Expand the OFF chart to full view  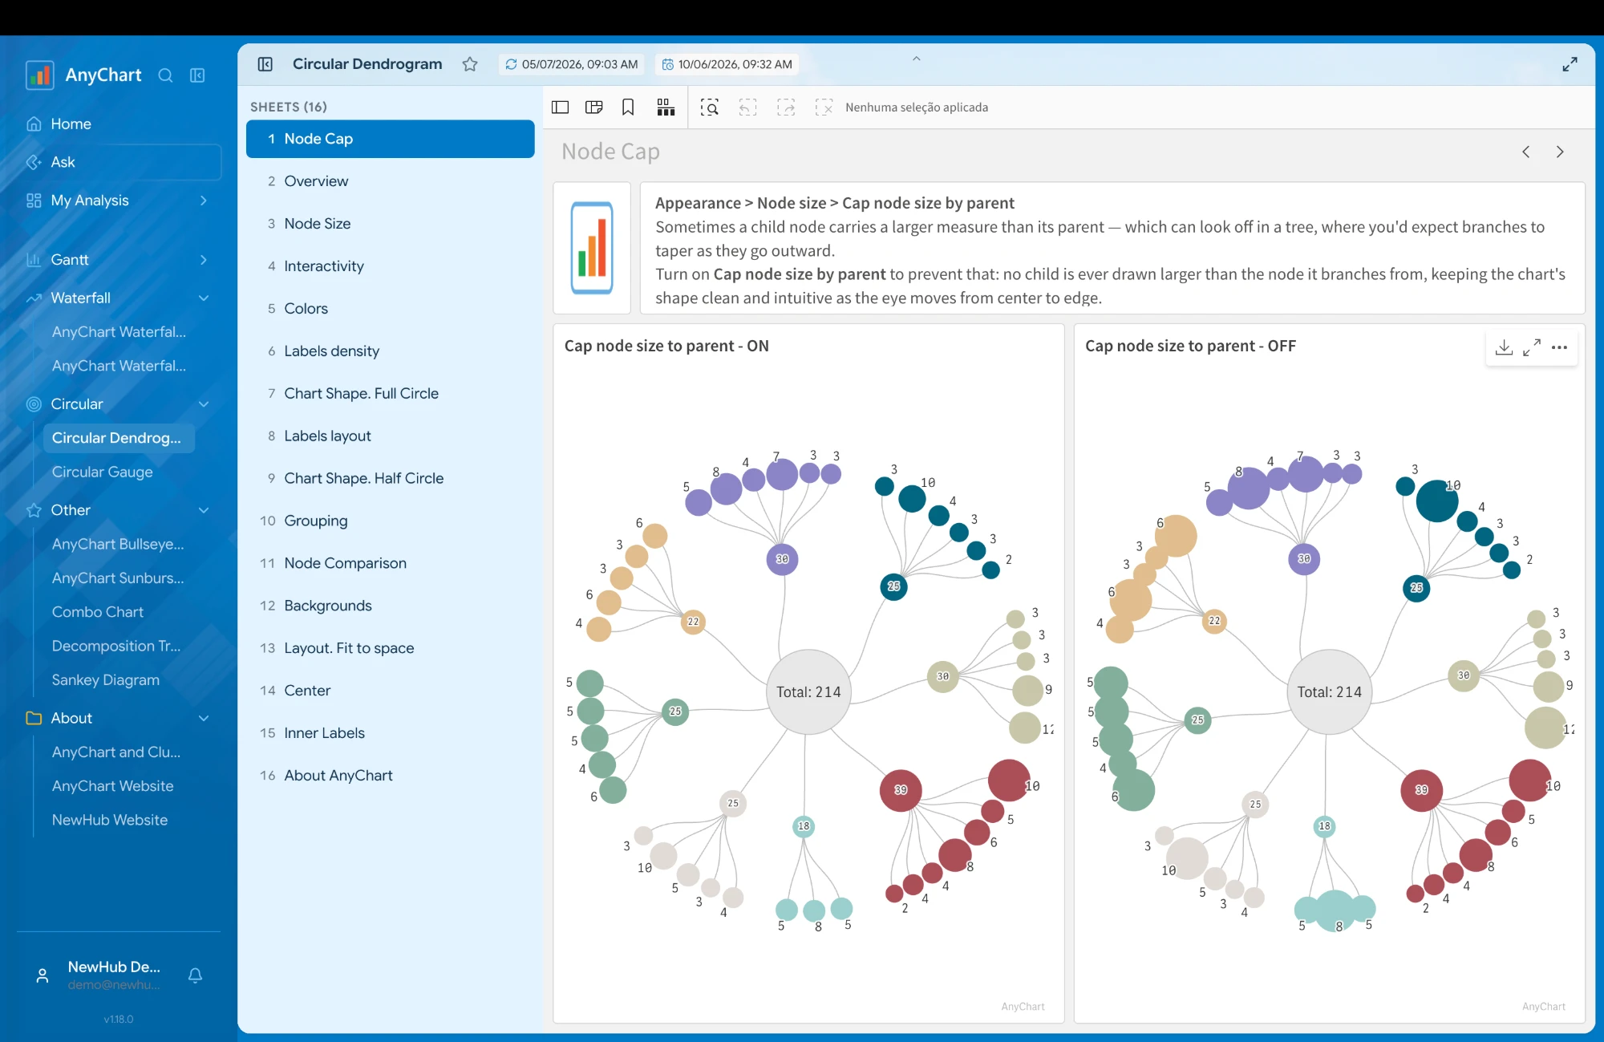1532,347
